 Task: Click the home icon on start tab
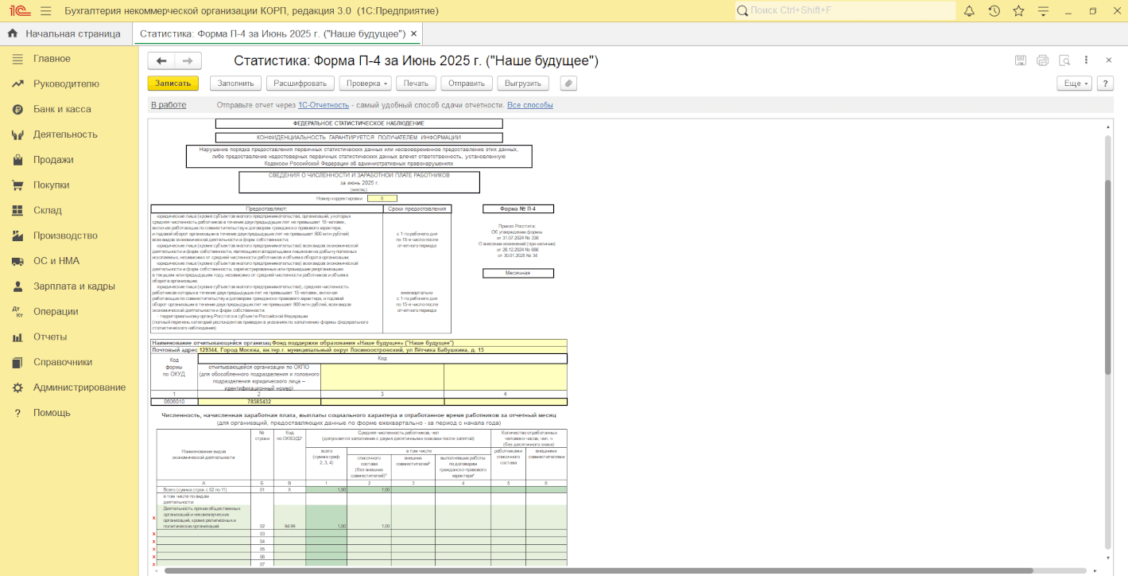point(13,33)
